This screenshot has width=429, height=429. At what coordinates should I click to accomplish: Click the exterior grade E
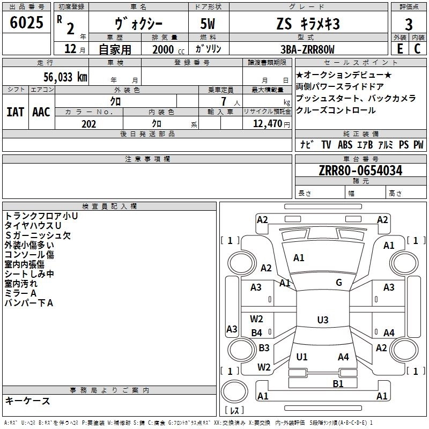400,49
